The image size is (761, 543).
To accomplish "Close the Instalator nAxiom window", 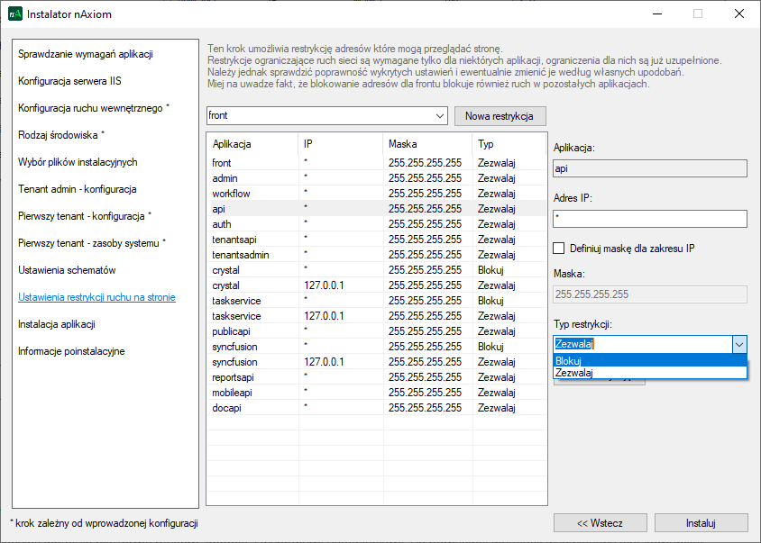I will click(x=738, y=14).
